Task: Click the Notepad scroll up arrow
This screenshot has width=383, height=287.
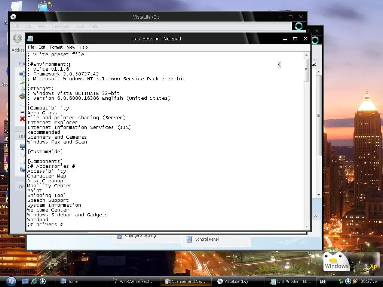Action: tap(307, 55)
